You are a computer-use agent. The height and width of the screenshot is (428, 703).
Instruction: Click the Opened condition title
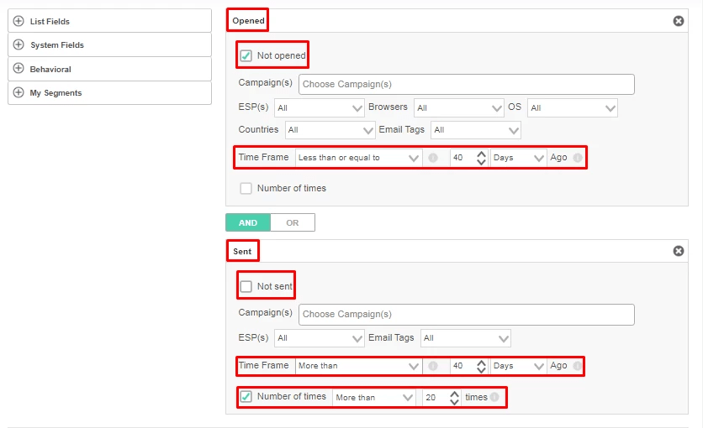(x=248, y=21)
